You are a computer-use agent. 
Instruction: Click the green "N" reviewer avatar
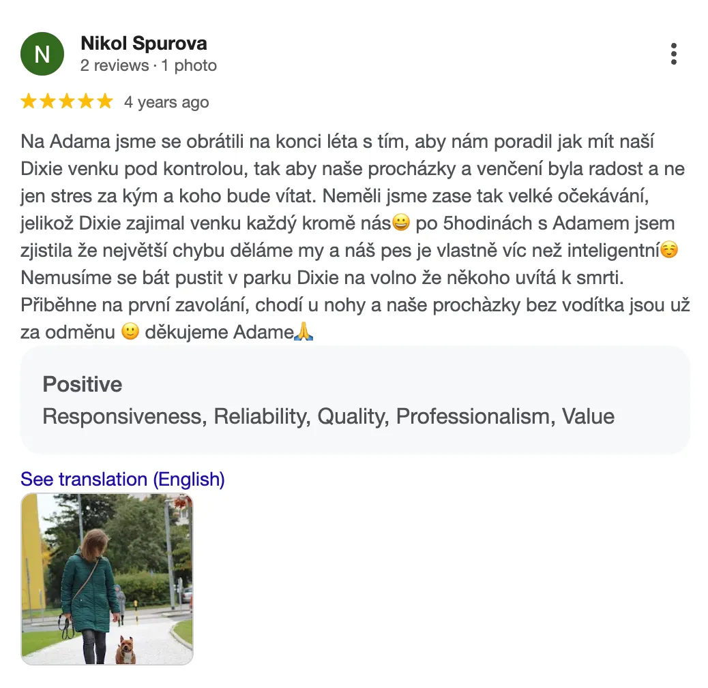42,54
